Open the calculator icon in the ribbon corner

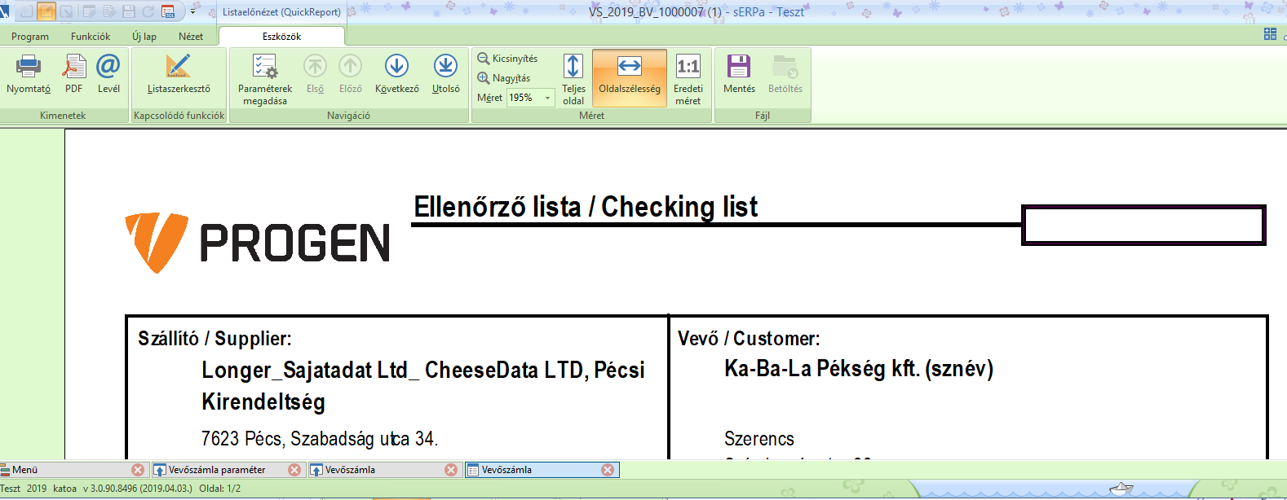(1270, 34)
